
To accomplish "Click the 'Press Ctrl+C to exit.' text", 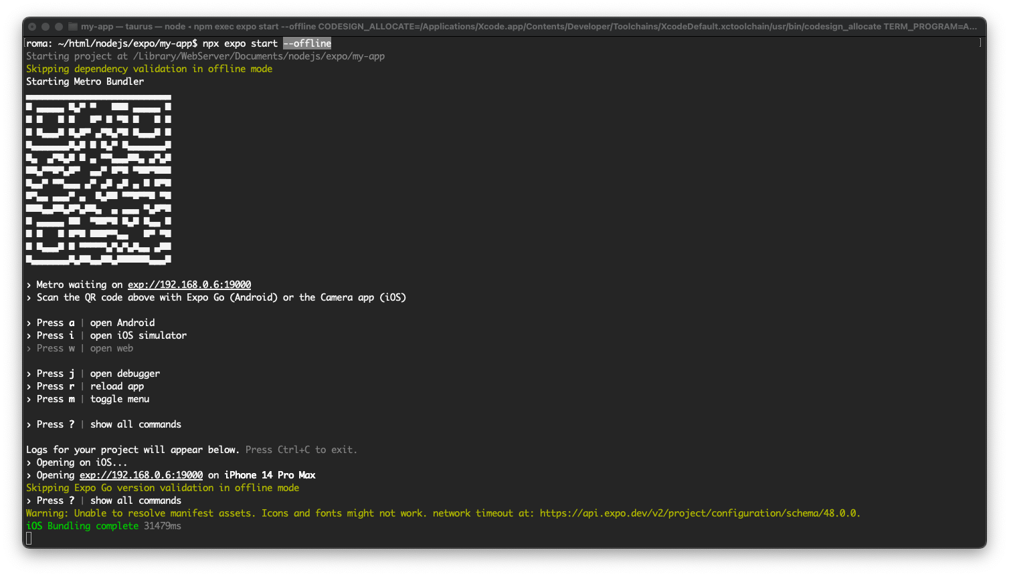I will pos(301,450).
